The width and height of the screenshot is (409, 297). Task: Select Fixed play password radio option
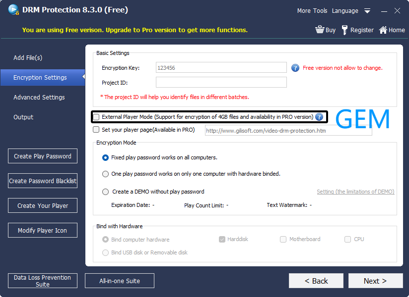tap(105, 157)
